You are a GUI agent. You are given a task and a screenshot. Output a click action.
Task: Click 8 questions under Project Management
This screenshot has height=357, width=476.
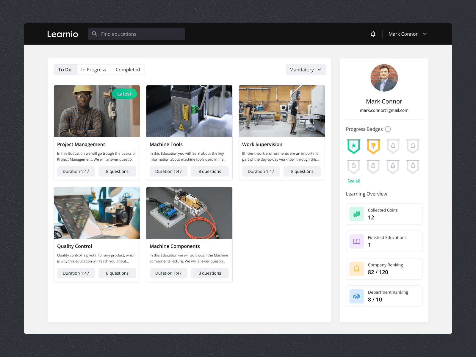tap(117, 171)
